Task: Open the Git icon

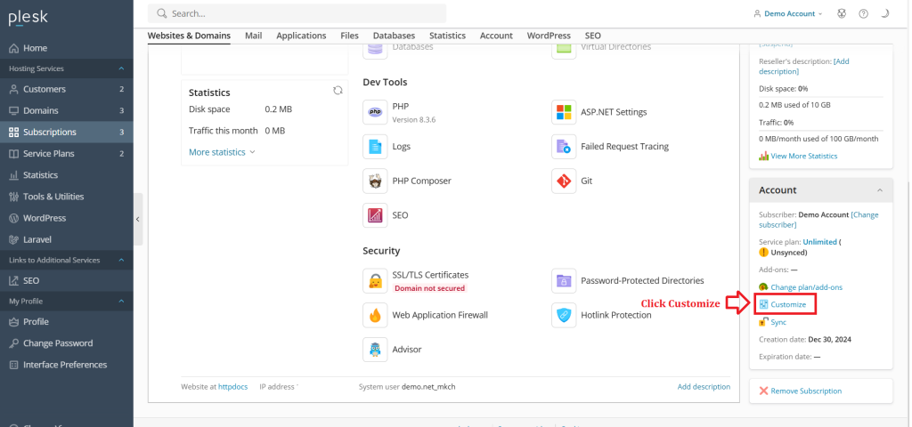Action: [564, 181]
